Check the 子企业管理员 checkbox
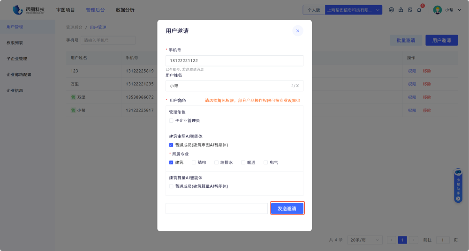 [x=171, y=120]
